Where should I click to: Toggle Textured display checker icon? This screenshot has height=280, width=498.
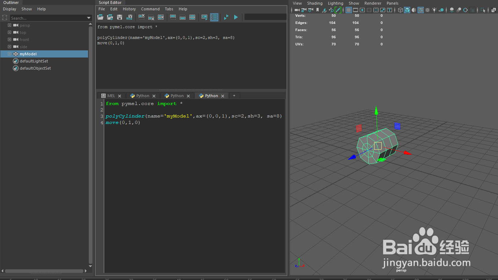pyautogui.click(x=427, y=10)
